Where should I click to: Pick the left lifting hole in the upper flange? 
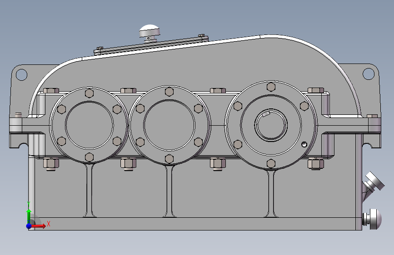click(x=21, y=75)
